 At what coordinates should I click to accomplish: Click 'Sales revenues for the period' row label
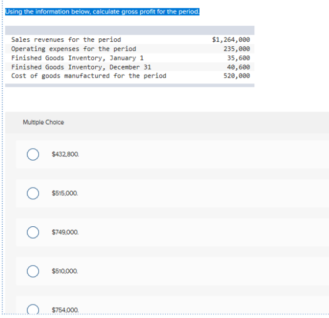pyautogui.click(x=66, y=39)
